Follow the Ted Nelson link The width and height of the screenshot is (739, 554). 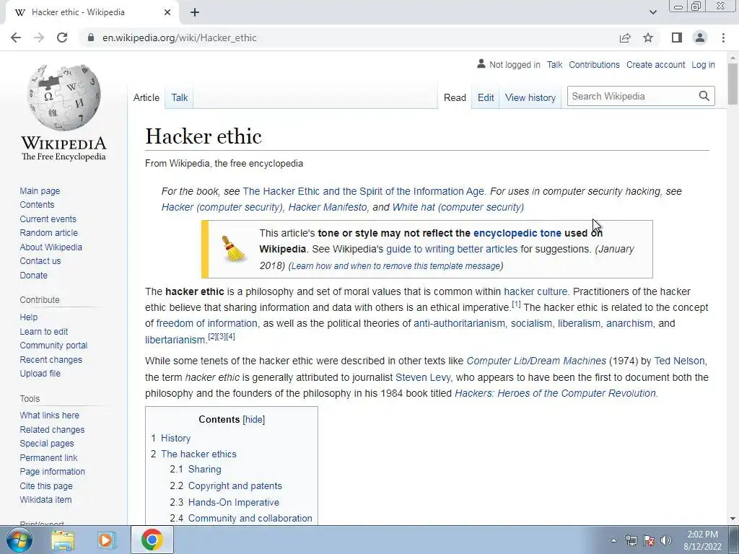tap(679, 361)
